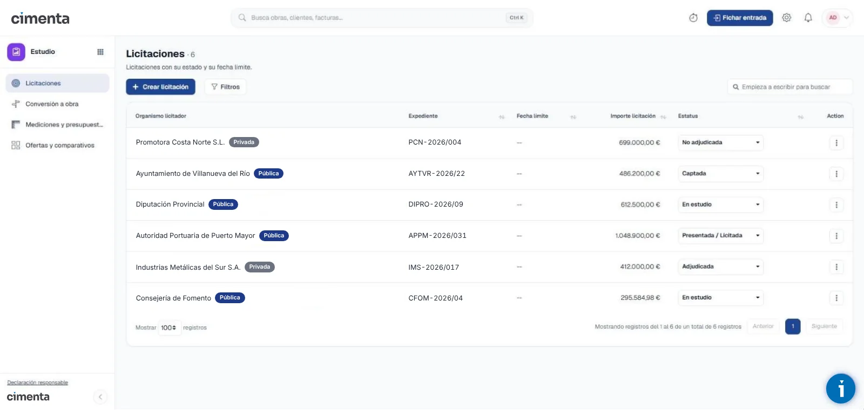The image size is (864, 410).
Task: Open actions menu for Industrias Metálicas row
Action: click(836, 267)
